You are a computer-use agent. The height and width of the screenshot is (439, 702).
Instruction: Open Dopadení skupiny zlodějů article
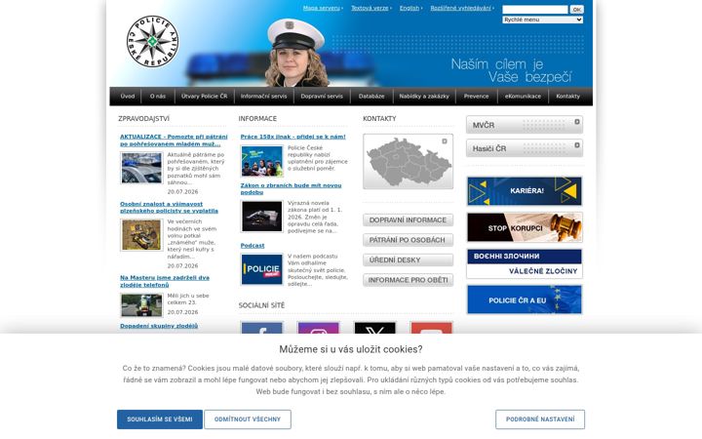point(159,326)
